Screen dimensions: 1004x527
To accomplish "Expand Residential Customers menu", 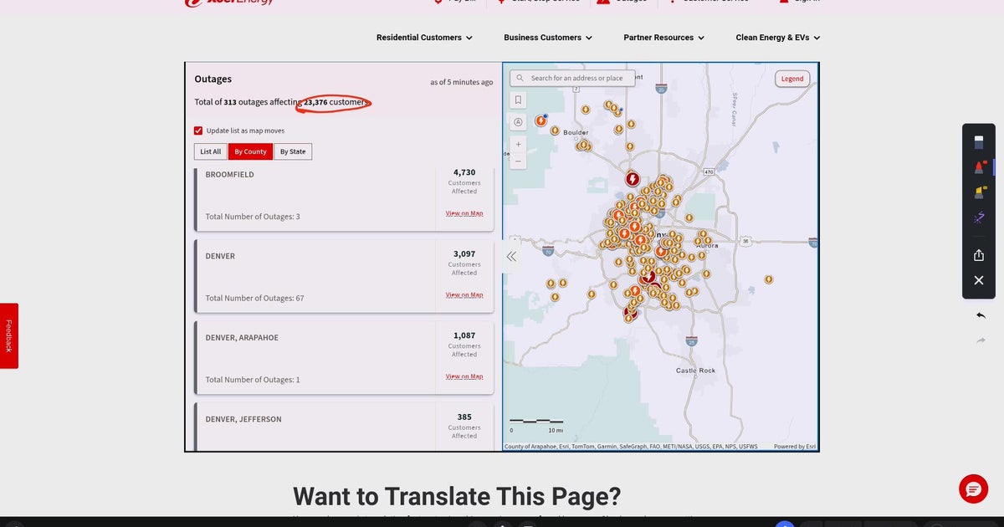I will [424, 38].
